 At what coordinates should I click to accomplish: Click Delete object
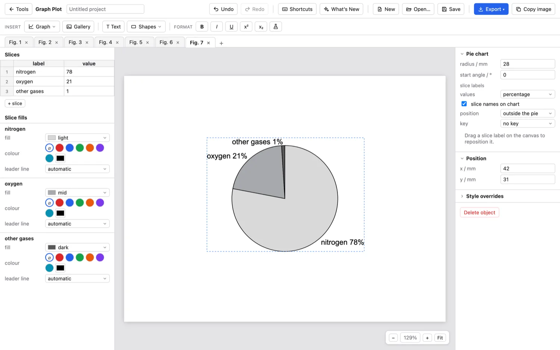[x=479, y=213]
